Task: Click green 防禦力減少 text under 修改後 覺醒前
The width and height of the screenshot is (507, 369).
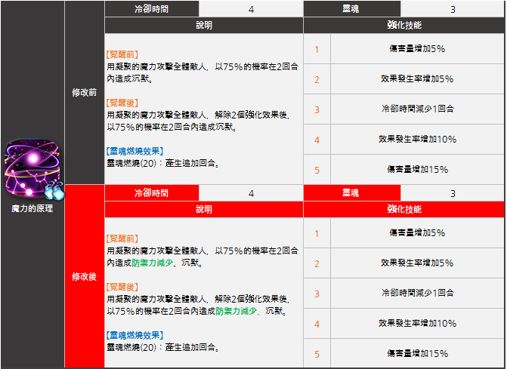Action: tap(152, 264)
